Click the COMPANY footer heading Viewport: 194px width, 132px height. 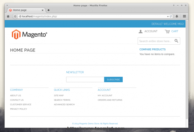(x=17, y=90)
